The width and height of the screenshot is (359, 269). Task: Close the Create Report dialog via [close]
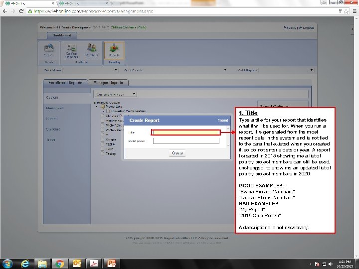pos(223,121)
